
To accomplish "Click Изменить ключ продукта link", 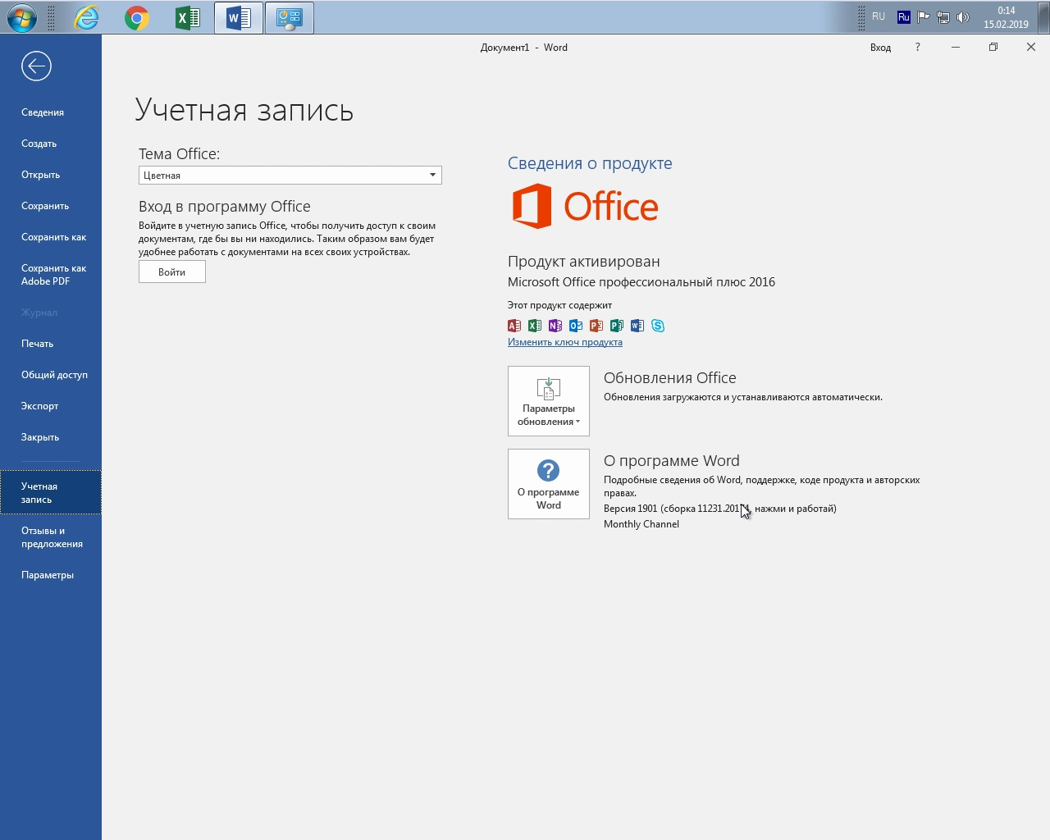I will [x=565, y=342].
